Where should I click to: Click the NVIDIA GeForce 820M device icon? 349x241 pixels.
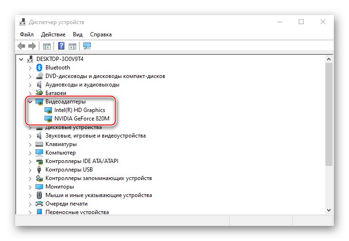(48, 119)
